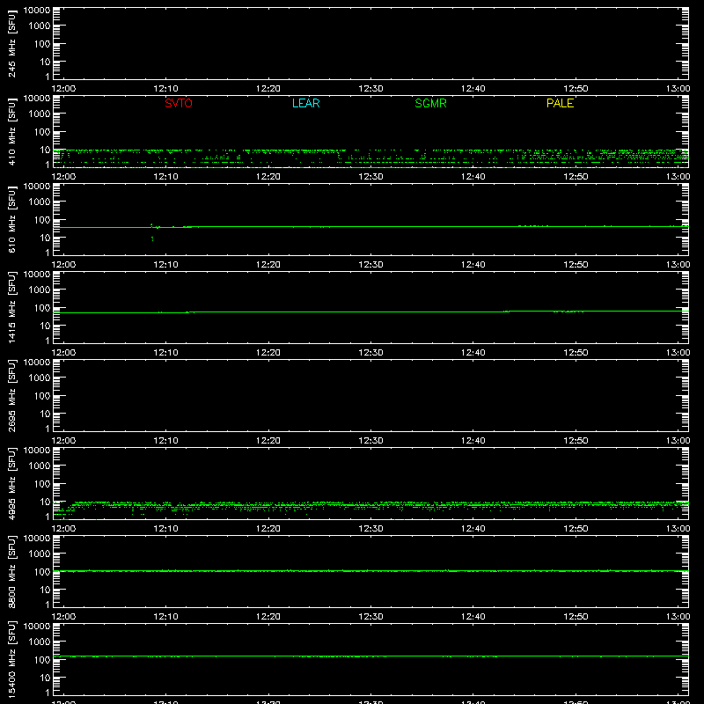Select the 1000 tick on the 410 MHz axis

[x=40, y=114]
